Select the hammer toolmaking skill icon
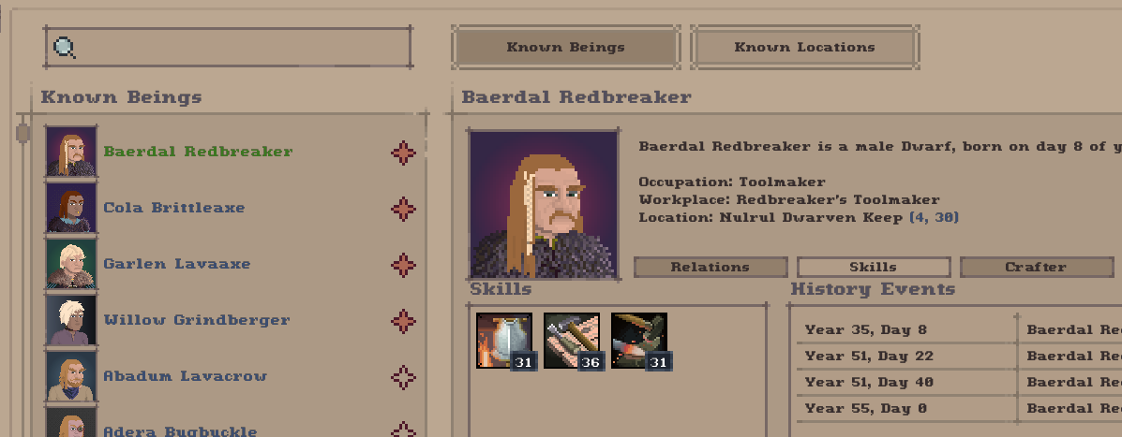The width and height of the screenshot is (1122, 437). point(571,341)
